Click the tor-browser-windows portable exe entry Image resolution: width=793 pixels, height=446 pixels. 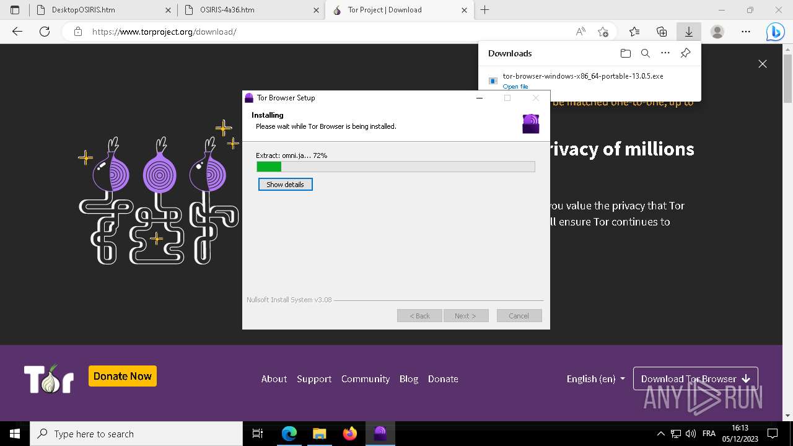583,76
